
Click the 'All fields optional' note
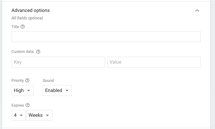(27, 18)
